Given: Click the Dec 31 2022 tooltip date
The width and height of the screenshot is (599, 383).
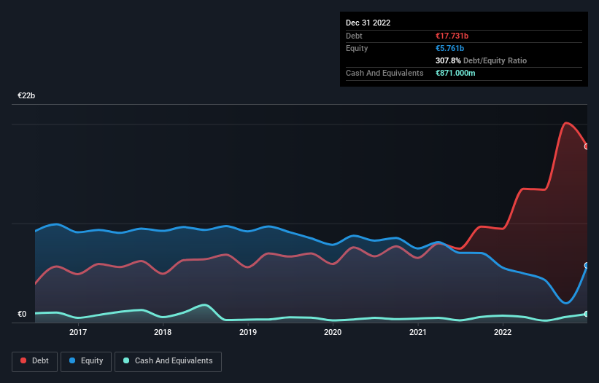Looking at the screenshot, I should click(x=368, y=23).
